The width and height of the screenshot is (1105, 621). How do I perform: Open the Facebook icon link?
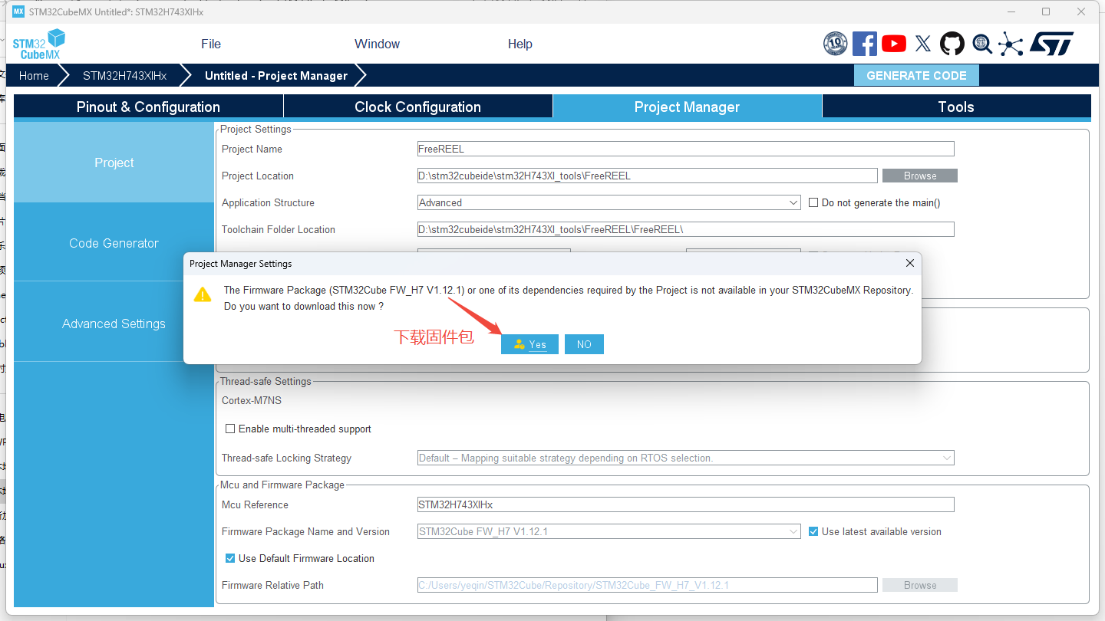(x=864, y=44)
